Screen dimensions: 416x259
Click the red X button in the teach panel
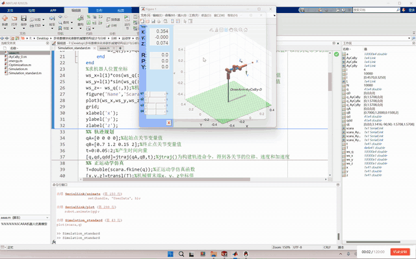169,123
